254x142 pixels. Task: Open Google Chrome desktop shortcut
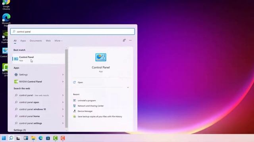6,5
